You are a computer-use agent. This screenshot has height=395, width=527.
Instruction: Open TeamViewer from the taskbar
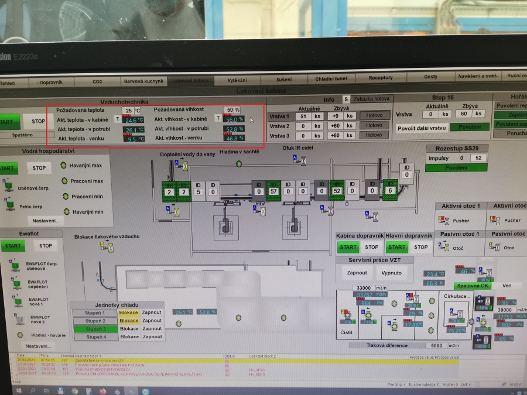145,391
